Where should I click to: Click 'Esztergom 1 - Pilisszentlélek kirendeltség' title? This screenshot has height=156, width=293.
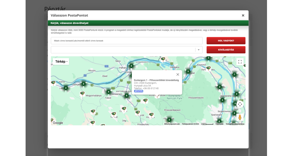click(x=156, y=80)
